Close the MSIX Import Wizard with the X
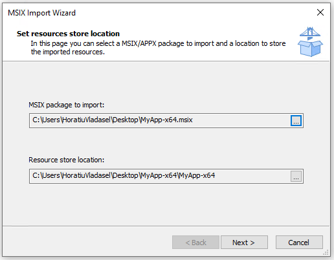Viewport: 334px width, 260px height. tap(320, 12)
